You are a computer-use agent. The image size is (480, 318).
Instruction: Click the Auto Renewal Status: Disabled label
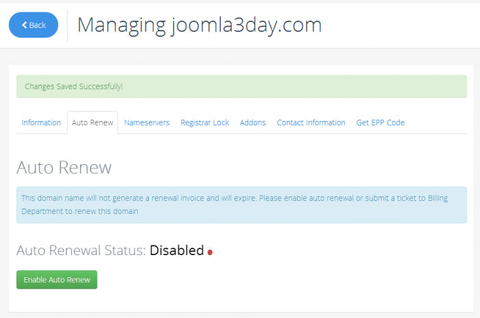pyautogui.click(x=110, y=250)
